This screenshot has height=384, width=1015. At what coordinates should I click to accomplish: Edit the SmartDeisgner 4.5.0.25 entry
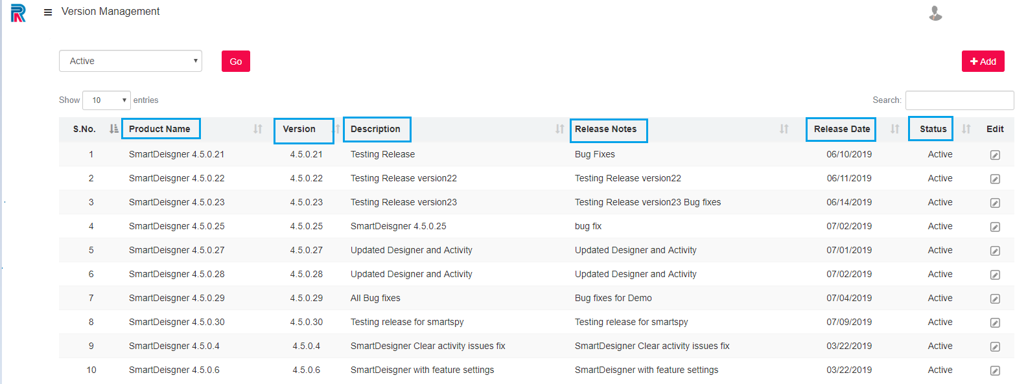(995, 227)
